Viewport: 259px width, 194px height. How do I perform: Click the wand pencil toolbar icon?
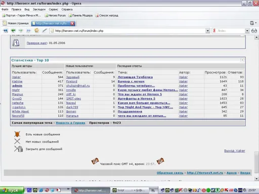[x=45, y=30]
